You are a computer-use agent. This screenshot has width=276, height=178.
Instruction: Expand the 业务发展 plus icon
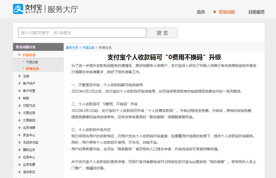[x=19, y=165]
